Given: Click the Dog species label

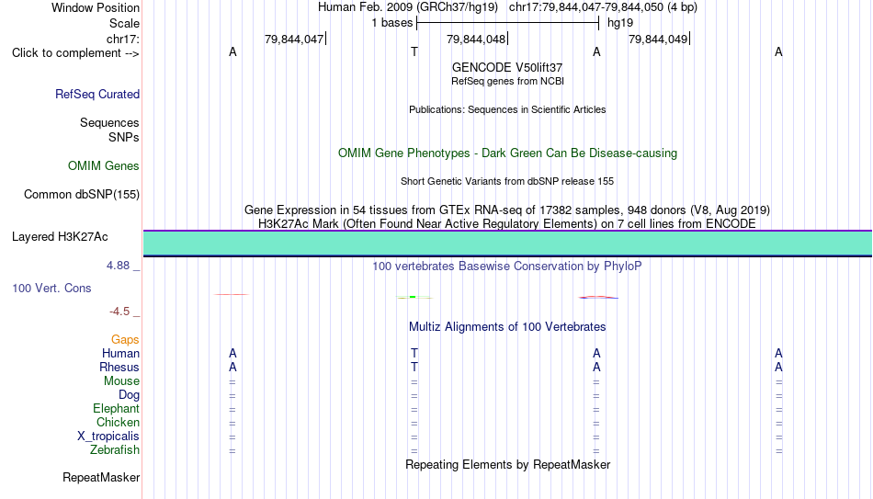Looking at the screenshot, I should pos(130,395).
